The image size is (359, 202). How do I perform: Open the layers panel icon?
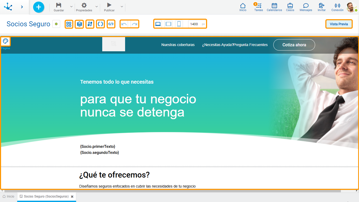coord(79,24)
